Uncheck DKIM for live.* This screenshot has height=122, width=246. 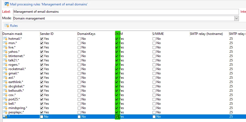point(116,47)
